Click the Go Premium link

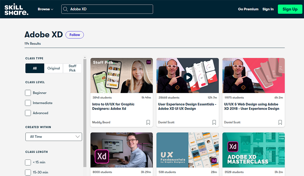(x=248, y=9)
